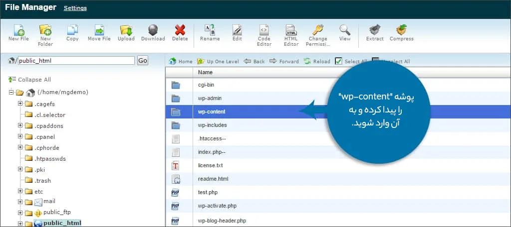Image resolution: width=511 pixels, height=227 pixels.
Task: Click Collapse All in tree panel
Action: click(x=29, y=79)
